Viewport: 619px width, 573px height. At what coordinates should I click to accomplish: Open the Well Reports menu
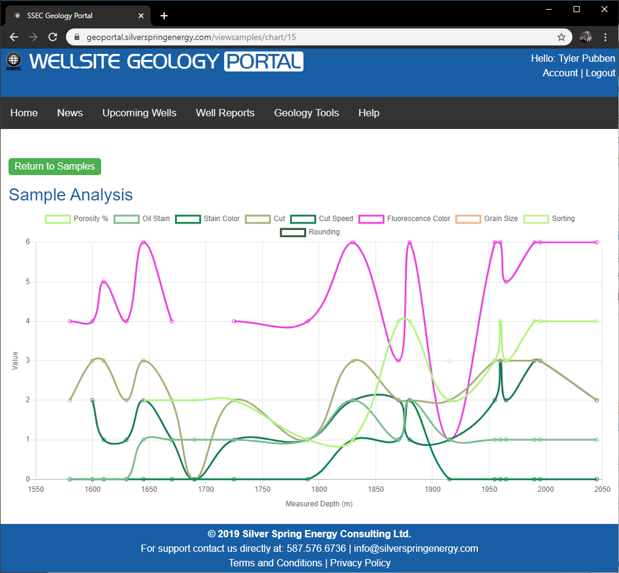coord(225,113)
